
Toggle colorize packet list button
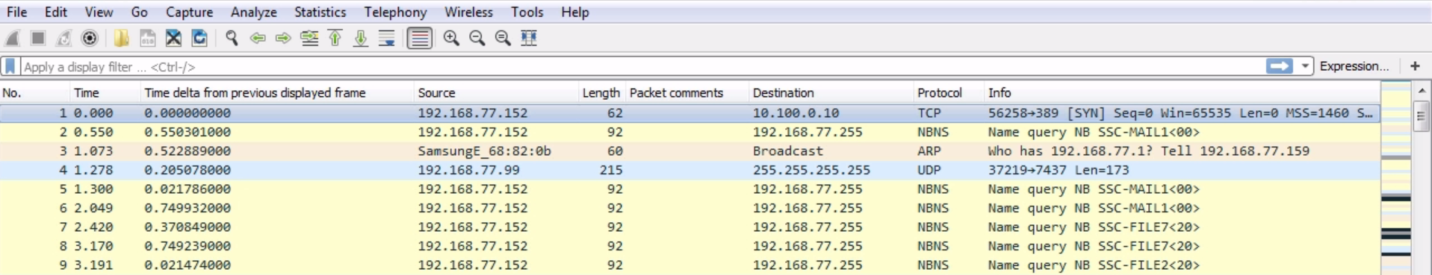[x=420, y=38]
